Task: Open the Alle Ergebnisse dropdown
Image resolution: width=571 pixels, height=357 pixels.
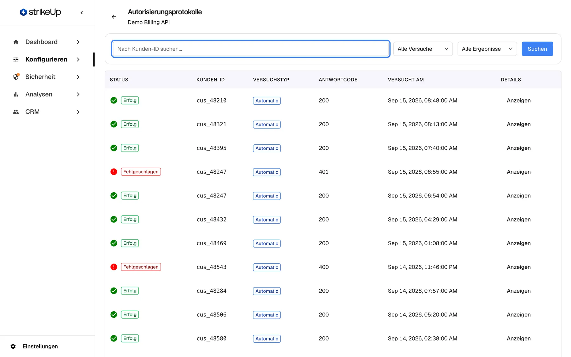Action: (487, 49)
